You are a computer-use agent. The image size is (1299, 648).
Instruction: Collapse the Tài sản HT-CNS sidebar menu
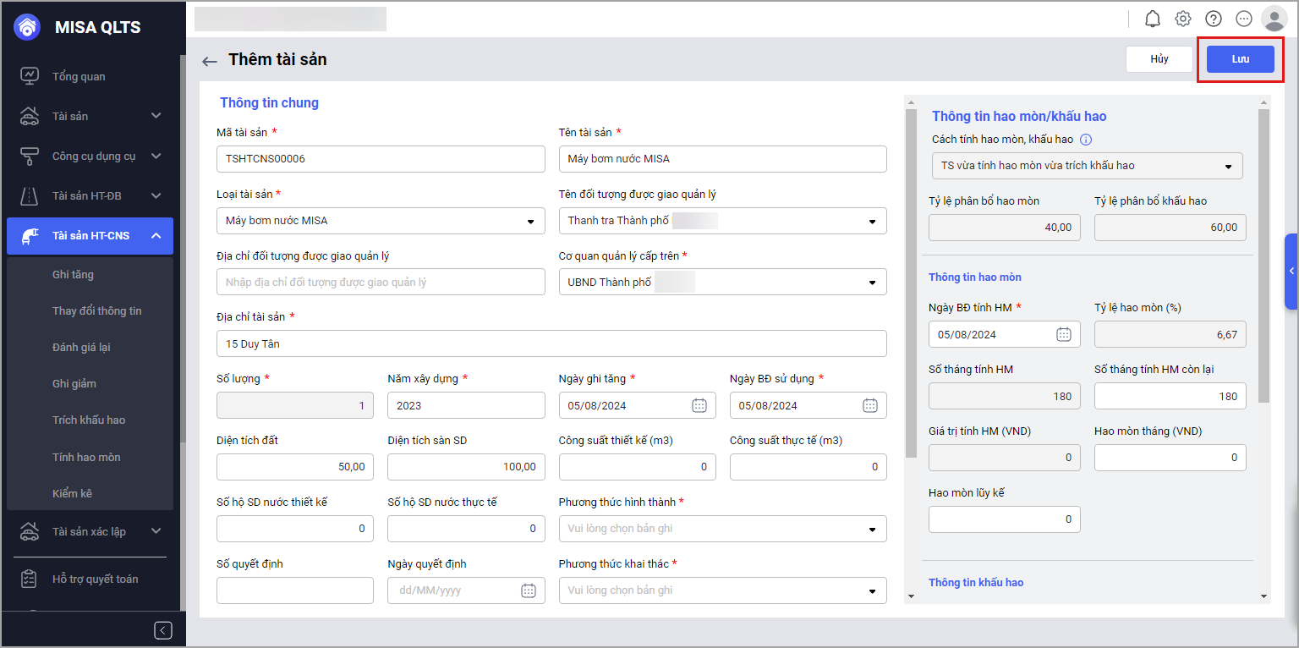(156, 236)
